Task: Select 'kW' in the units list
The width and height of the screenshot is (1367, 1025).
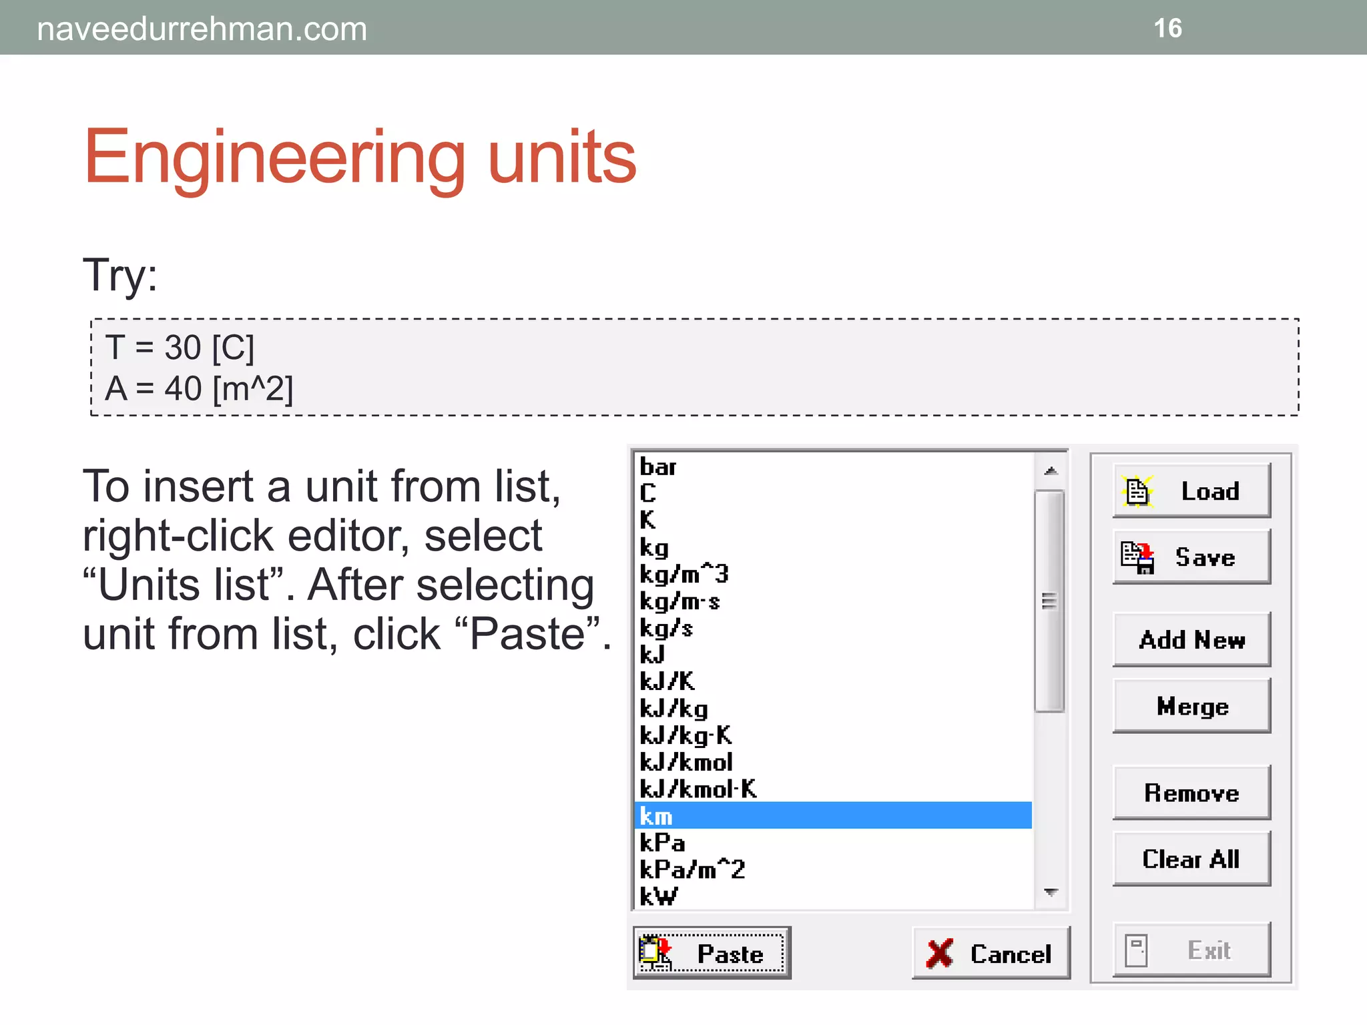Action: (833, 896)
